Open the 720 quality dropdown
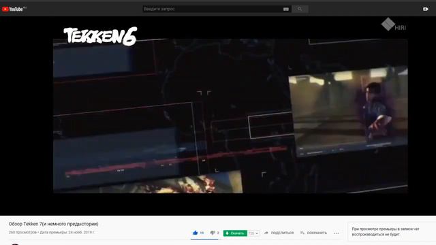Viewport: 436px width, 245px height. click(253, 233)
